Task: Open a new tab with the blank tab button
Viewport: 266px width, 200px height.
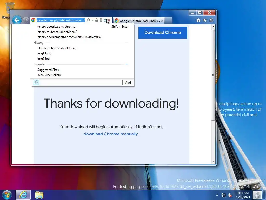Action: [168, 21]
